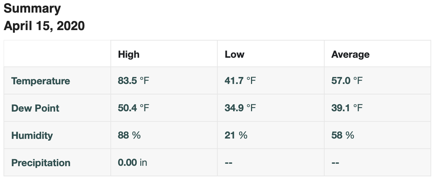Click the average temperature value 57.0 °F
Image resolution: width=434 pixels, height=177 pixels.
pos(347,81)
